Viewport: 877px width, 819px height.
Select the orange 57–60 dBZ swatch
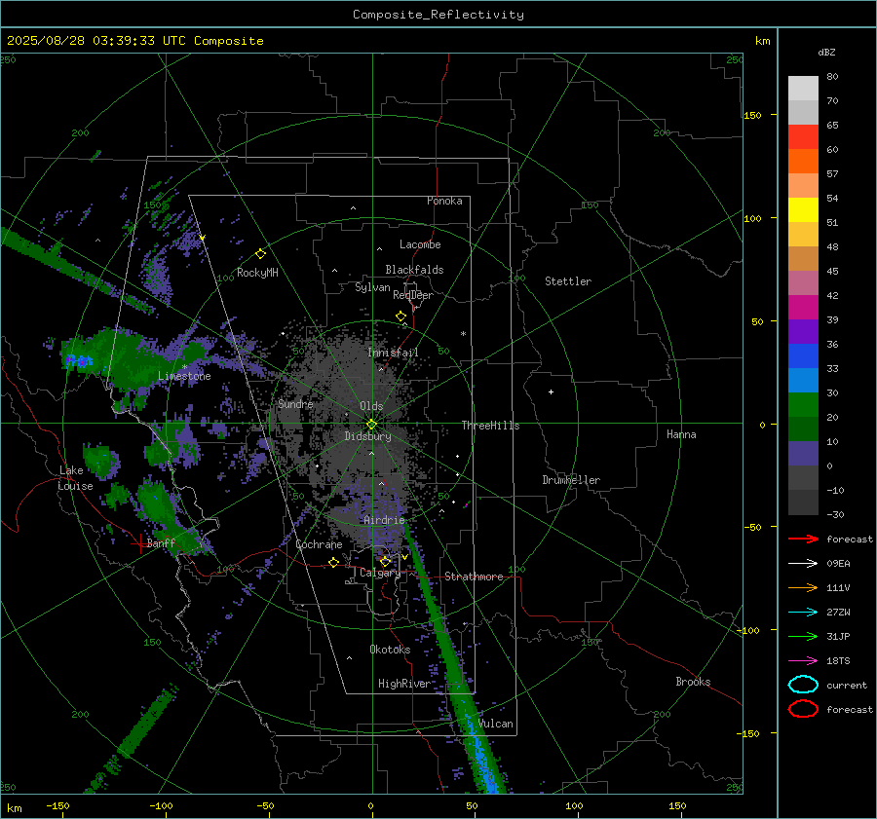(803, 161)
